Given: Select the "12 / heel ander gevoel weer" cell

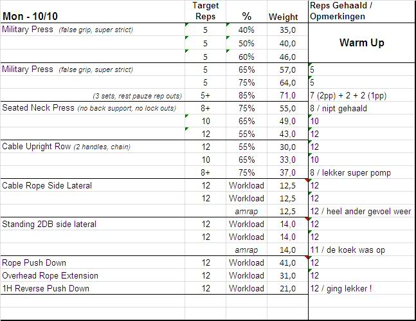Looking at the screenshot, I should click(x=360, y=211).
